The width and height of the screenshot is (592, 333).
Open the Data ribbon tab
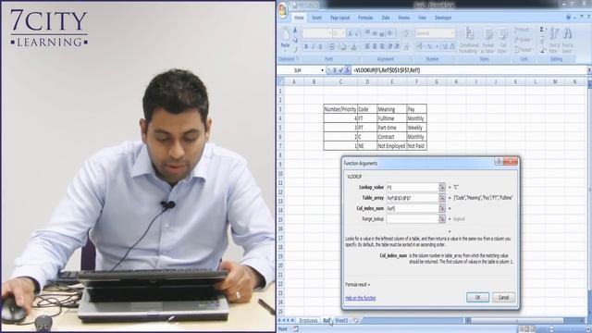click(386, 18)
